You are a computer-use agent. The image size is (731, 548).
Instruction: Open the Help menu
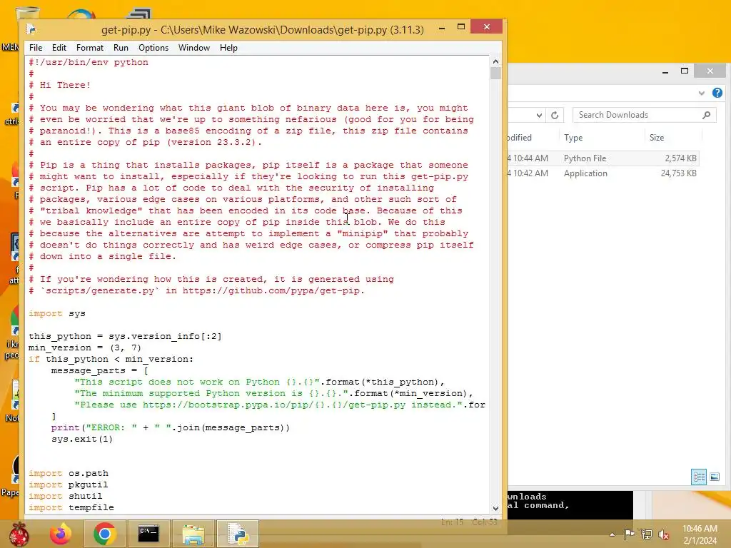[228, 48]
